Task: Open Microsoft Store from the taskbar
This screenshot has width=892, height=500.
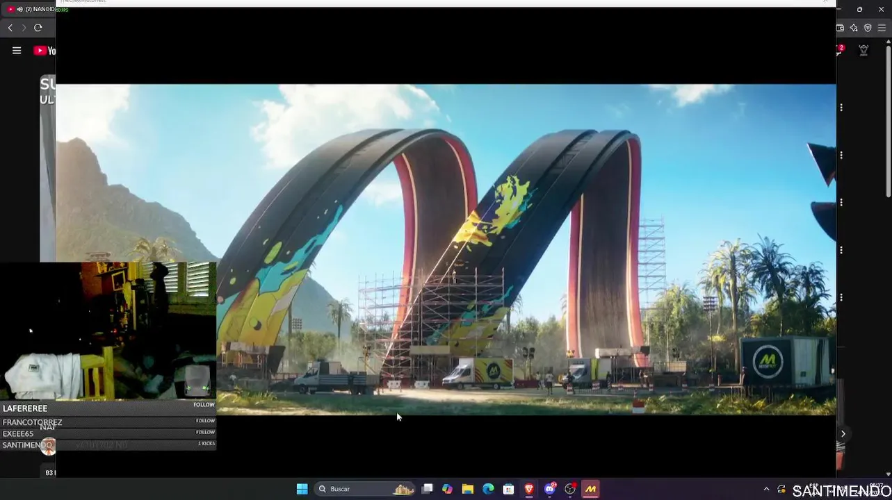Action: click(x=508, y=489)
